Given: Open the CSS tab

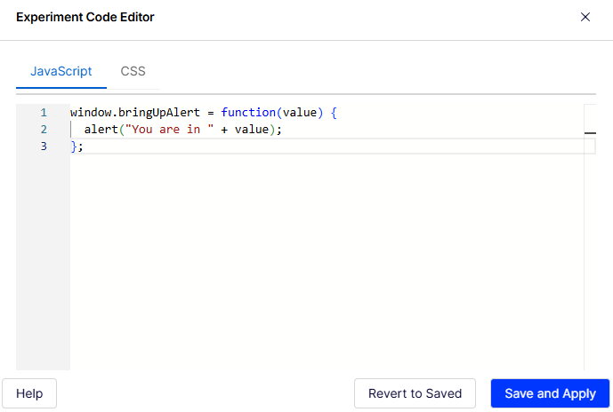Looking at the screenshot, I should click(x=133, y=71).
